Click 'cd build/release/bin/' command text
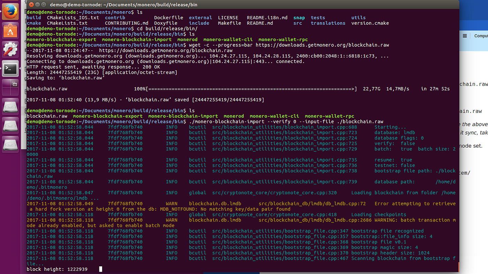Image resolution: width=488 pixels, height=274 pixels. (167, 29)
